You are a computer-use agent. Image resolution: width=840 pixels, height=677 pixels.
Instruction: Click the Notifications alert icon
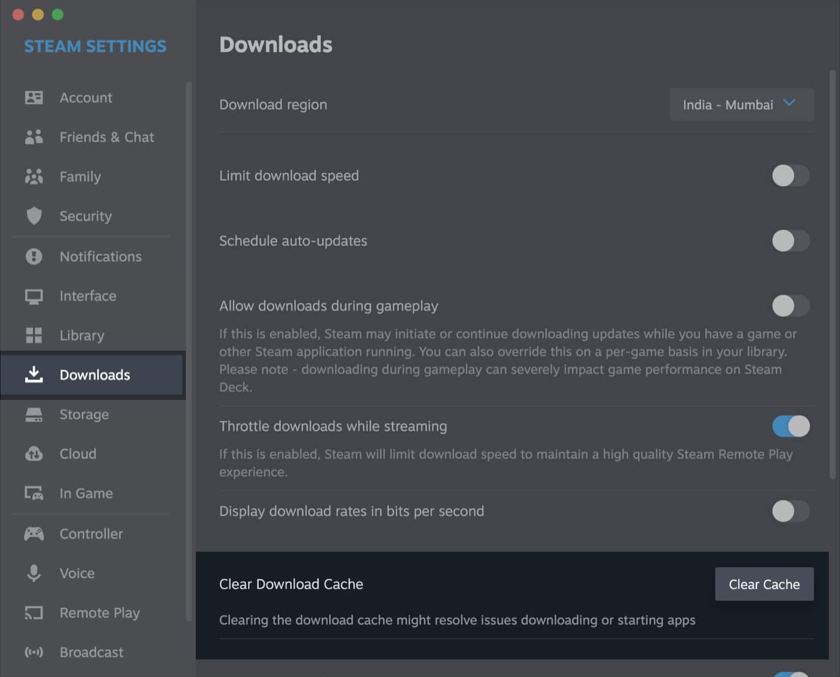point(34,256)
